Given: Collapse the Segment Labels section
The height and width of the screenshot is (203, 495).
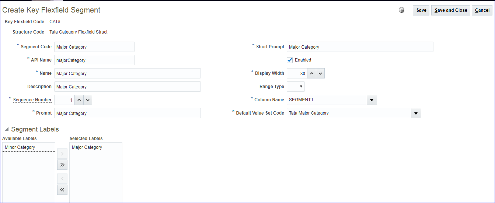Looking at the screenshot, I should [x=7, y=129].
